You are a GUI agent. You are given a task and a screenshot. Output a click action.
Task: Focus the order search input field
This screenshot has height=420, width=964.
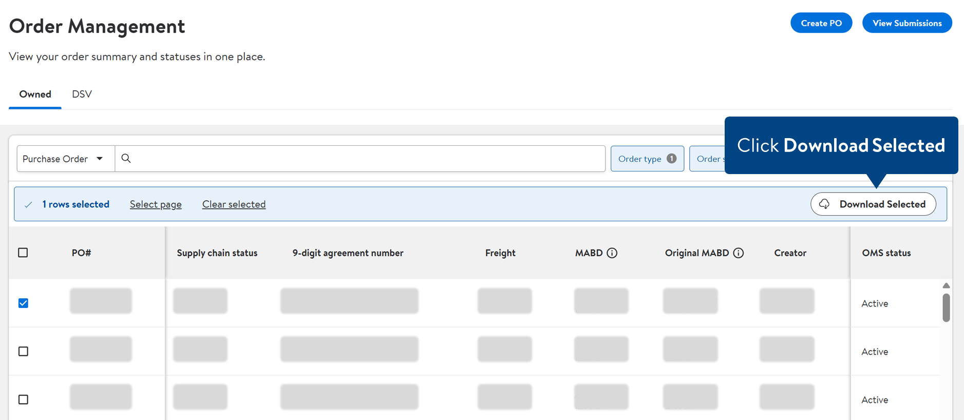(x=360, y=159)
